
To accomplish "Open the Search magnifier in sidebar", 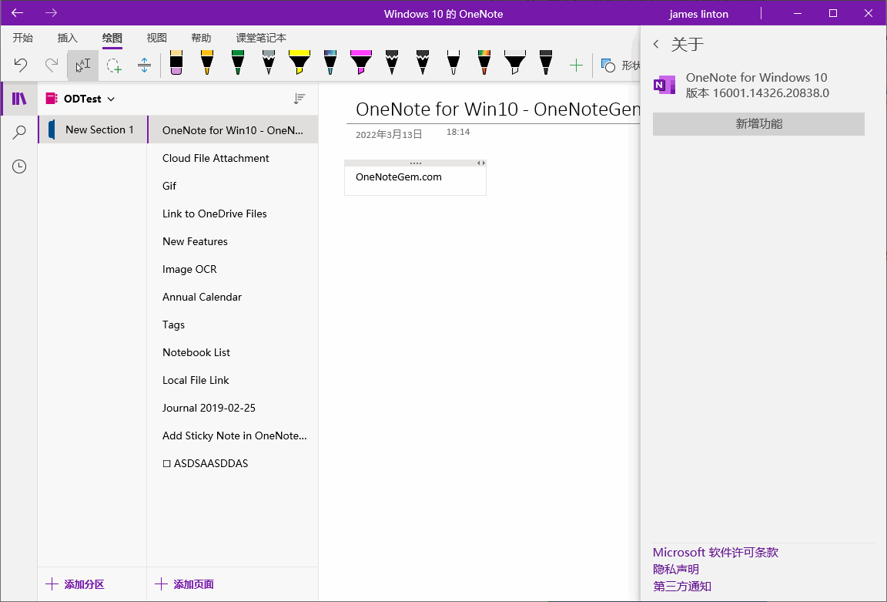I will tap(19, 133).
